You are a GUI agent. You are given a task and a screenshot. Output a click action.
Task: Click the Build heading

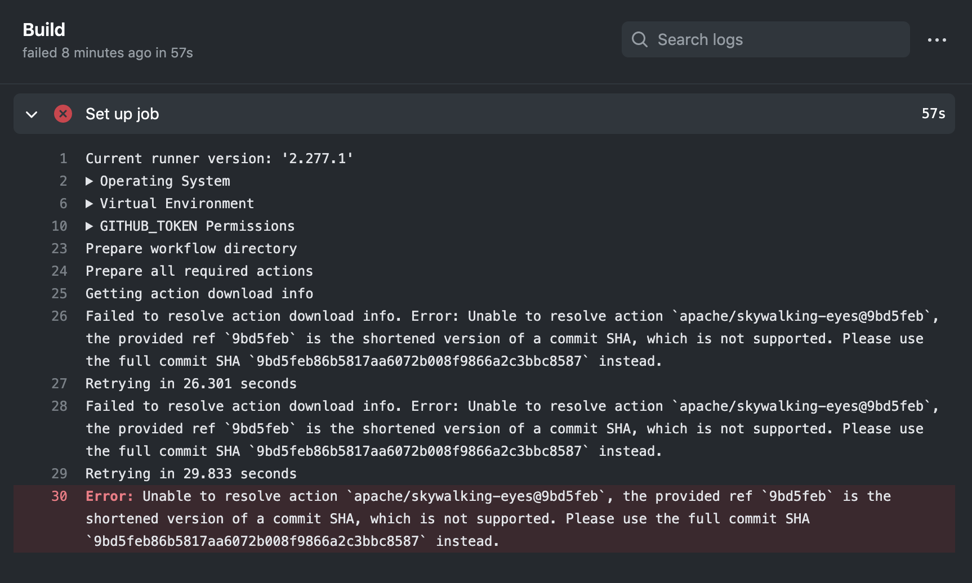[44, 29]
